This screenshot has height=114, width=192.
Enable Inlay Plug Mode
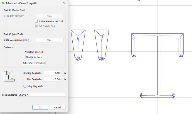click(25, 86)
